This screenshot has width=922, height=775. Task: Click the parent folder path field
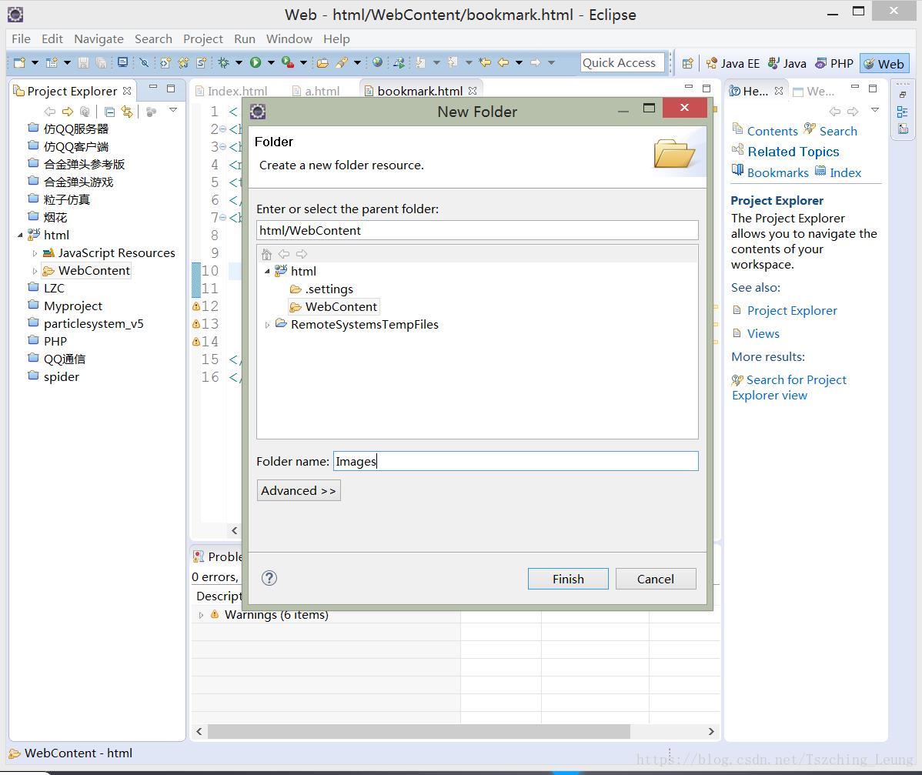point(477,231)
